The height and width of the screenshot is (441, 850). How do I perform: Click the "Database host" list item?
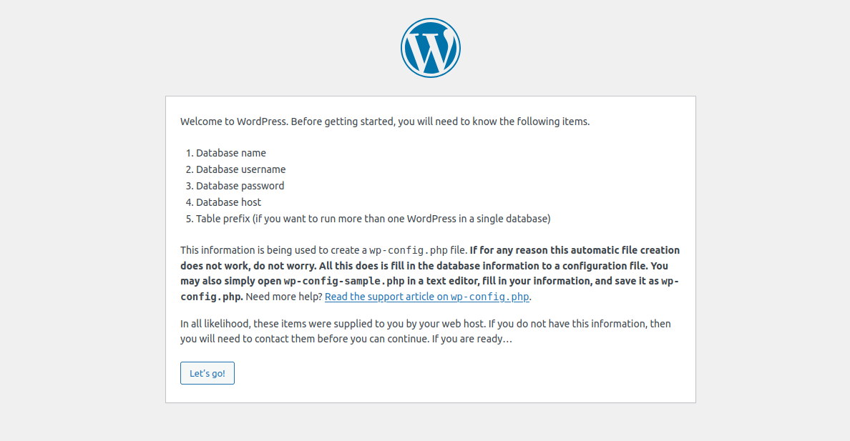pos(228,202)
